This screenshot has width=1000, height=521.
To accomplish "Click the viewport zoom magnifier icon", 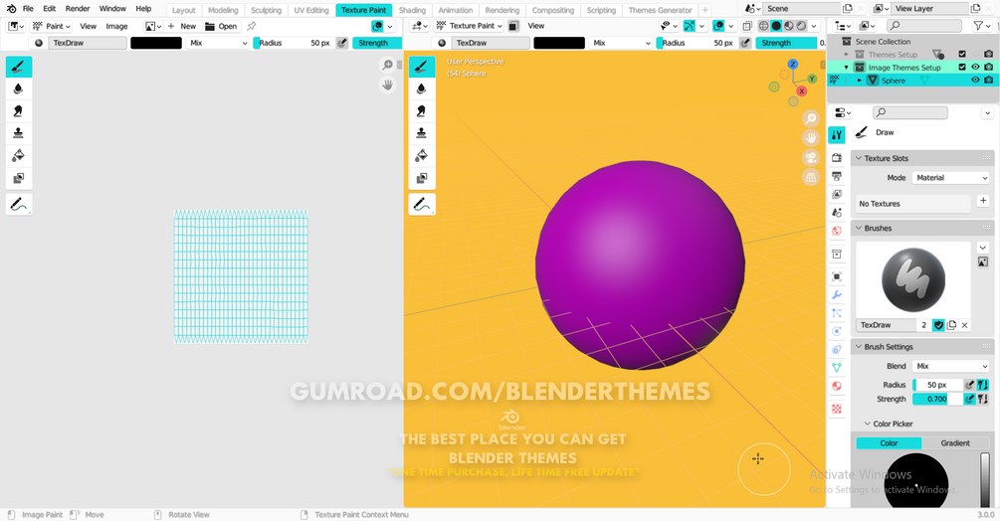I will (x=811, y=118).
